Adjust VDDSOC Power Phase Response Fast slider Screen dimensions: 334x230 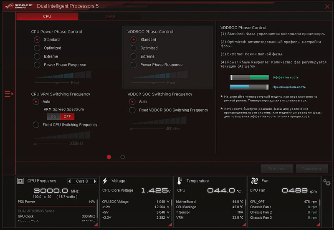pos(153,83)
